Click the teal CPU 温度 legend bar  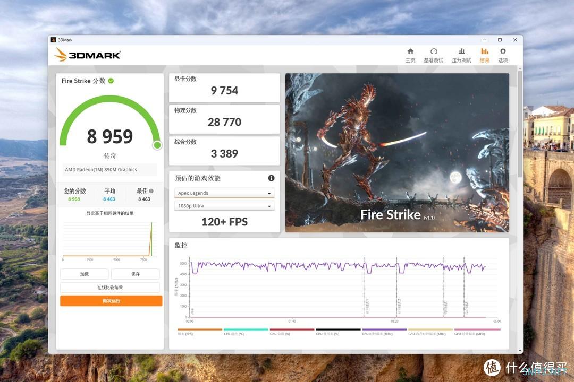[x=246, y=329]
